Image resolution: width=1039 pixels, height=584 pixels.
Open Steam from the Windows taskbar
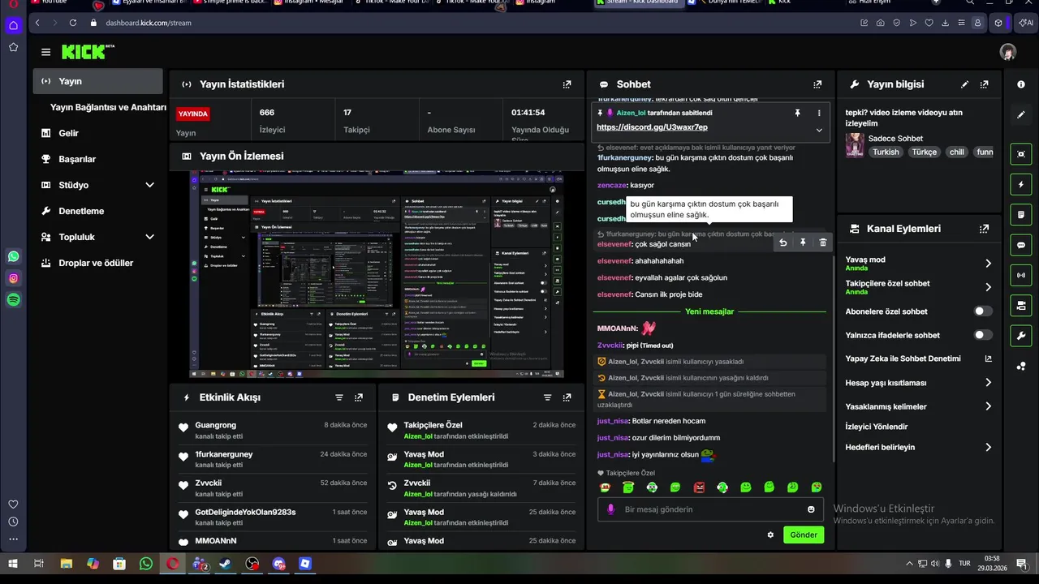(x=226, y=564)
